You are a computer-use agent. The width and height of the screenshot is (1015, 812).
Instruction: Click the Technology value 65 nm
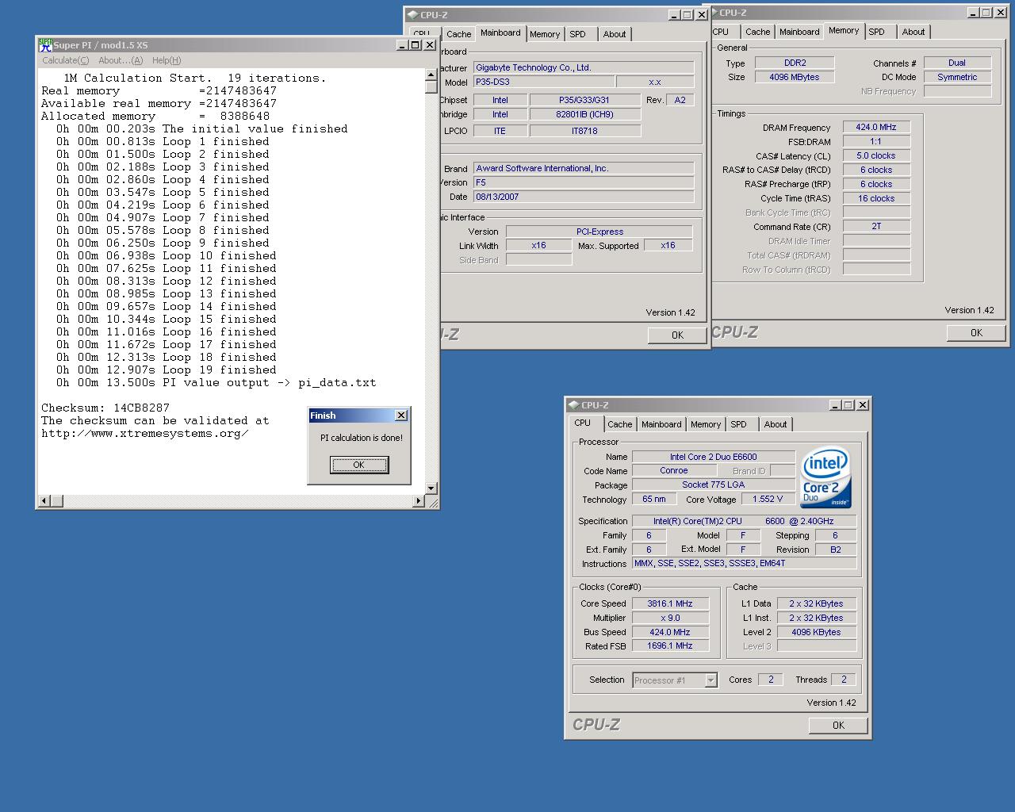pyautogui.click(x=654, y=499)
